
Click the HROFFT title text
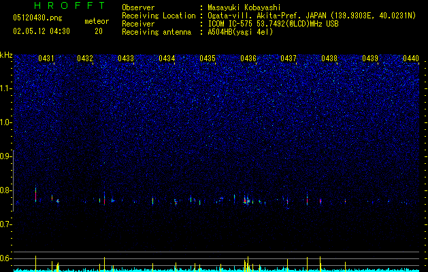(x=70, y=5)
